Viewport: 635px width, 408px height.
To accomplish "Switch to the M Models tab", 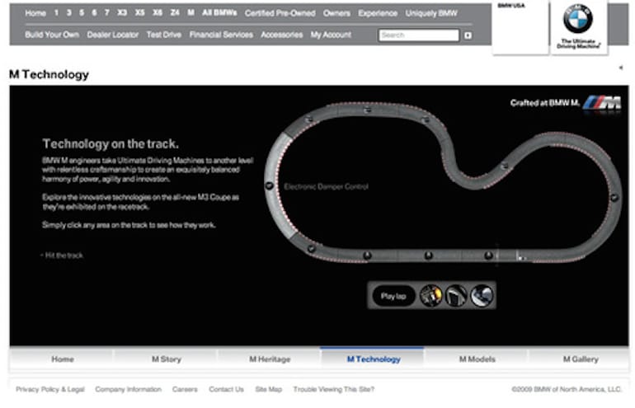I will 477,359.
